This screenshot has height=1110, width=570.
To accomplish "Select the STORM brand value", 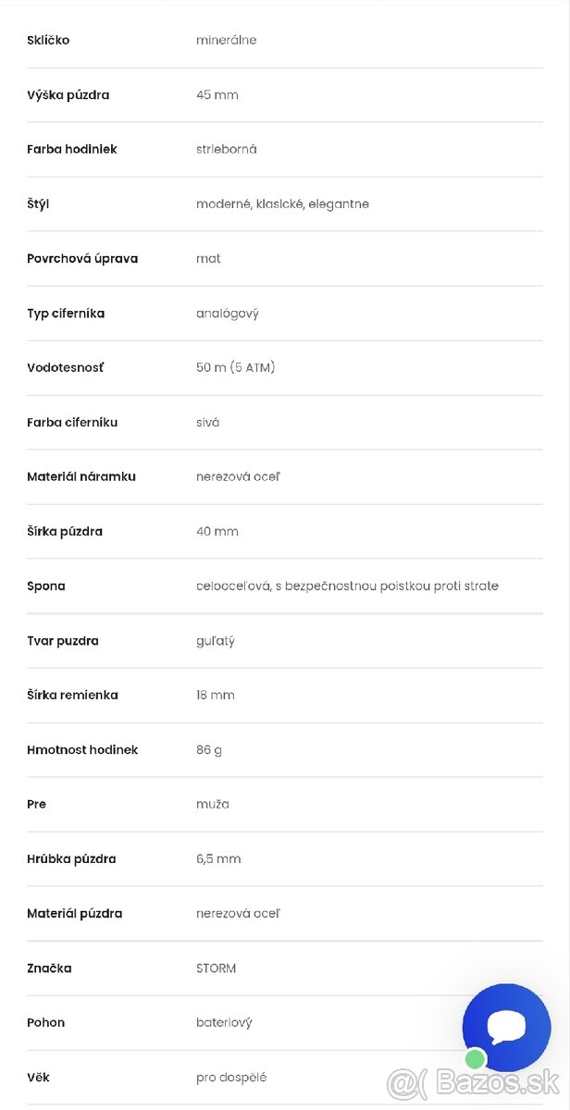I will click(217, 968).
